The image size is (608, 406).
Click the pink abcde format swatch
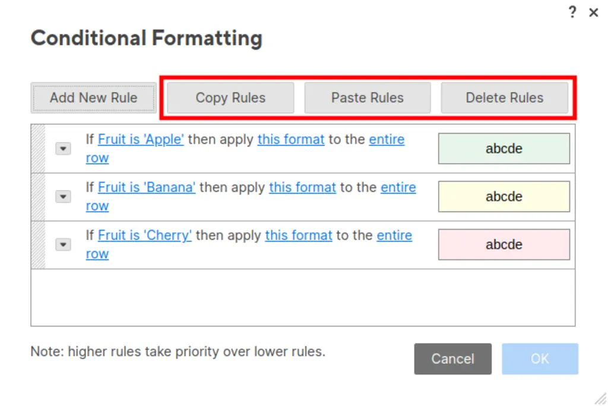(504, 245)
